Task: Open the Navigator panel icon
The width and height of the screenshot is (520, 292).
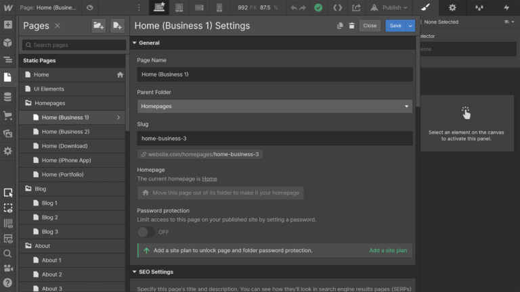Action: point(7,59)
